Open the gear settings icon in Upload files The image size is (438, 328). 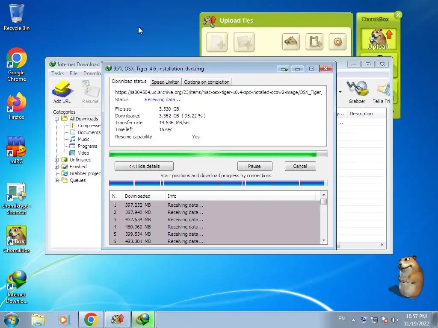338,42
